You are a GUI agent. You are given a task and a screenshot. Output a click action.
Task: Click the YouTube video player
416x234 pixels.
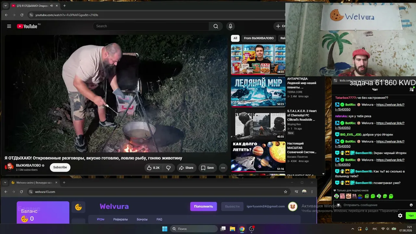coord(116,94)
